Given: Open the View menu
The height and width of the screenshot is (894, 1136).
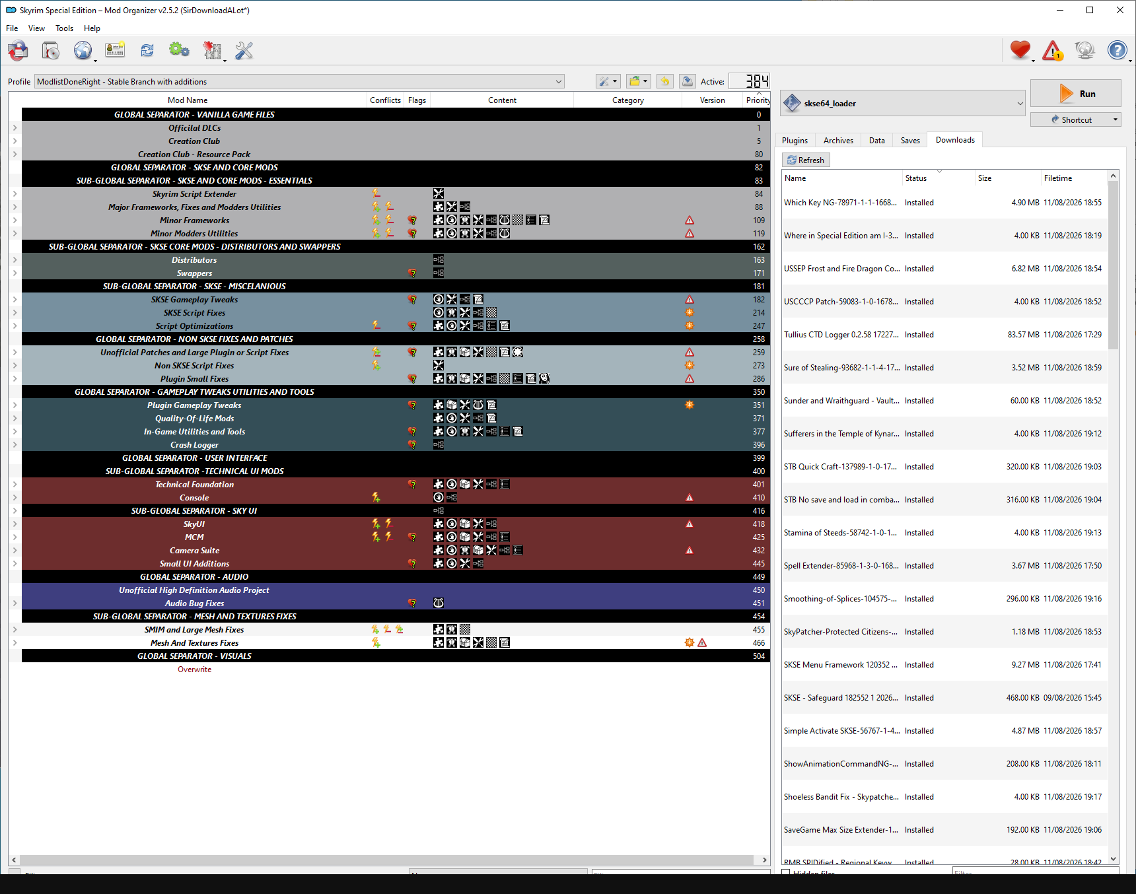Looking at the screenshot, I should (36, 28).
